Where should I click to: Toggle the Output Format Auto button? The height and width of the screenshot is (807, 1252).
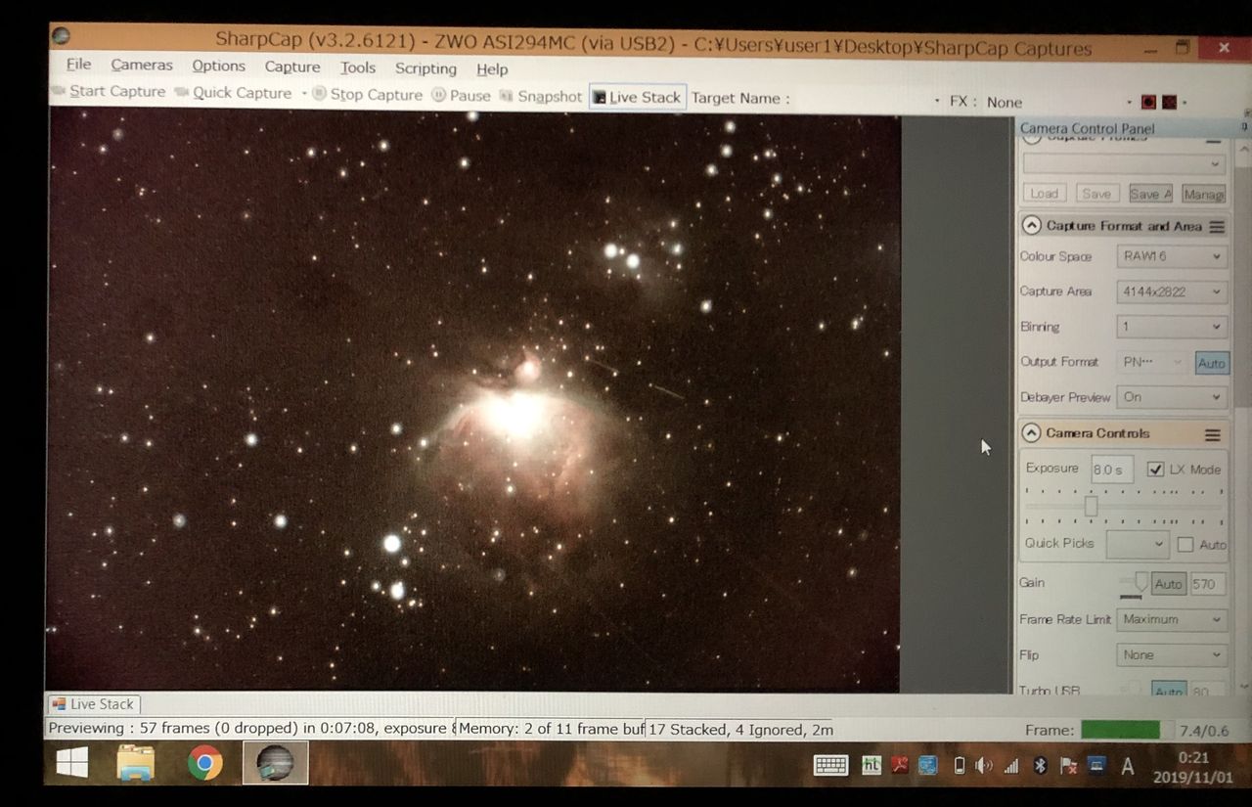(x=1212, y=363)
